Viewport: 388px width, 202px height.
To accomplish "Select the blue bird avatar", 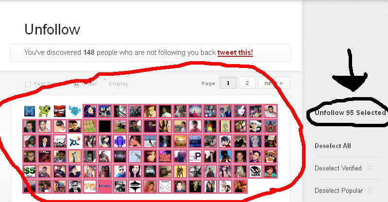I will (x=75, y=111).
